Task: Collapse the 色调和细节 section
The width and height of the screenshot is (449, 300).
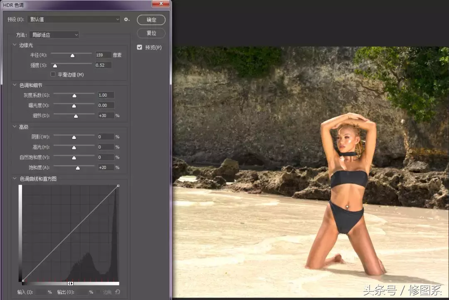Action: (15, 85)
